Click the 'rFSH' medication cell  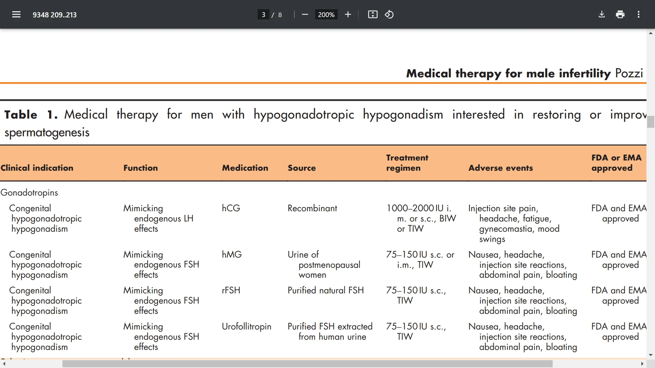231,290
